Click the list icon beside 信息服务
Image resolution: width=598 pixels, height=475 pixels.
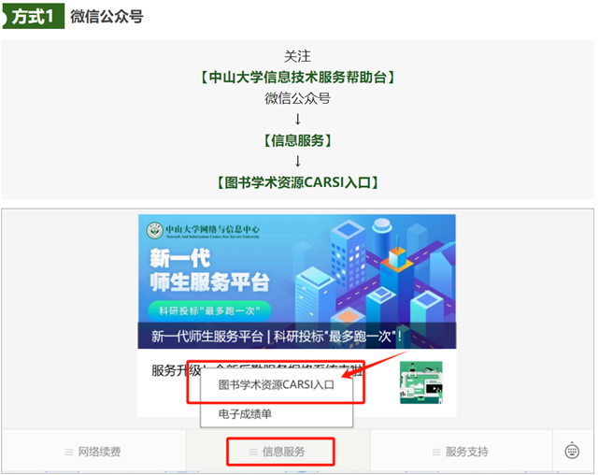(x=253, y=453)
